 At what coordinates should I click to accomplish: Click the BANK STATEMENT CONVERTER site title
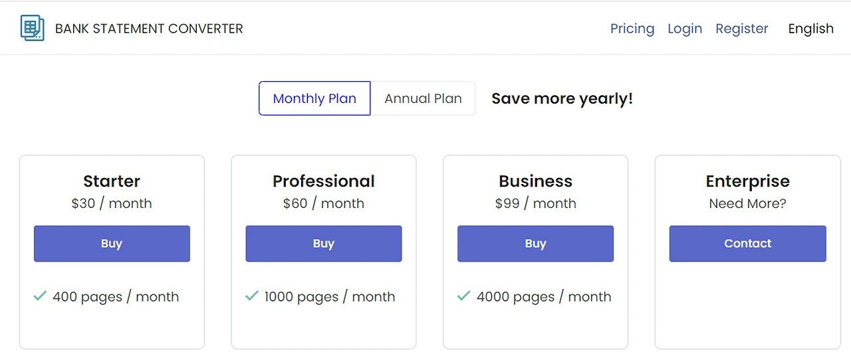click(x=149, y=29)
